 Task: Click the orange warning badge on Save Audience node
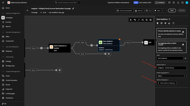[120, 39]
